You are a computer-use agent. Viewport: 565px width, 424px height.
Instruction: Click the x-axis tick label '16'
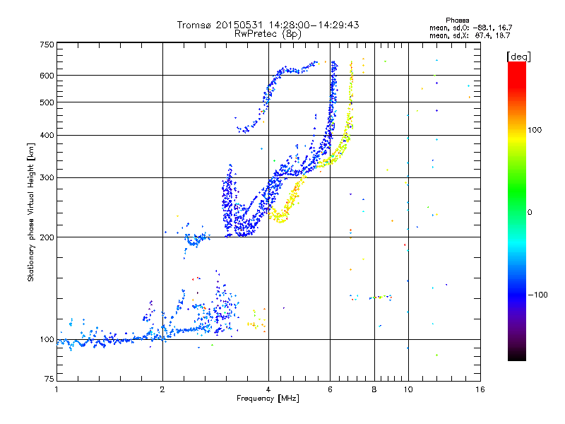pos(480,389)
